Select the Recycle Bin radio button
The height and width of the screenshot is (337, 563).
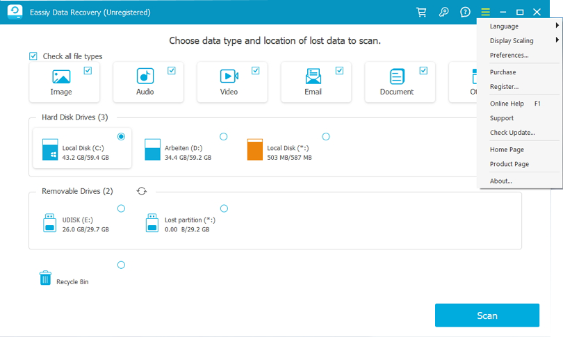click(121, 265)
